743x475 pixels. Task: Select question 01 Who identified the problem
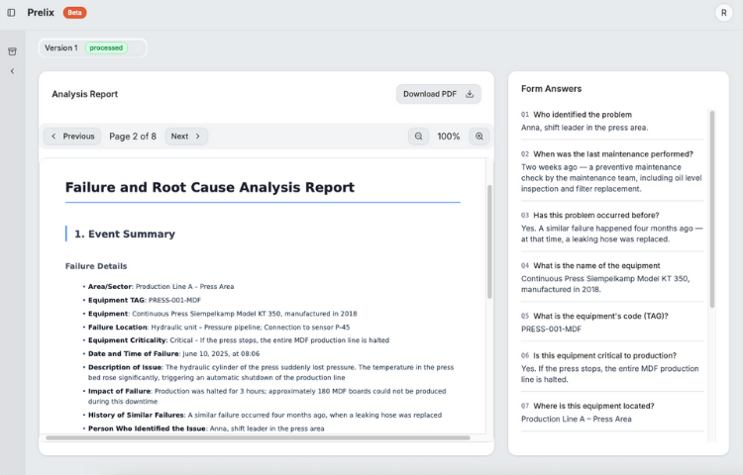pos(583,115)
